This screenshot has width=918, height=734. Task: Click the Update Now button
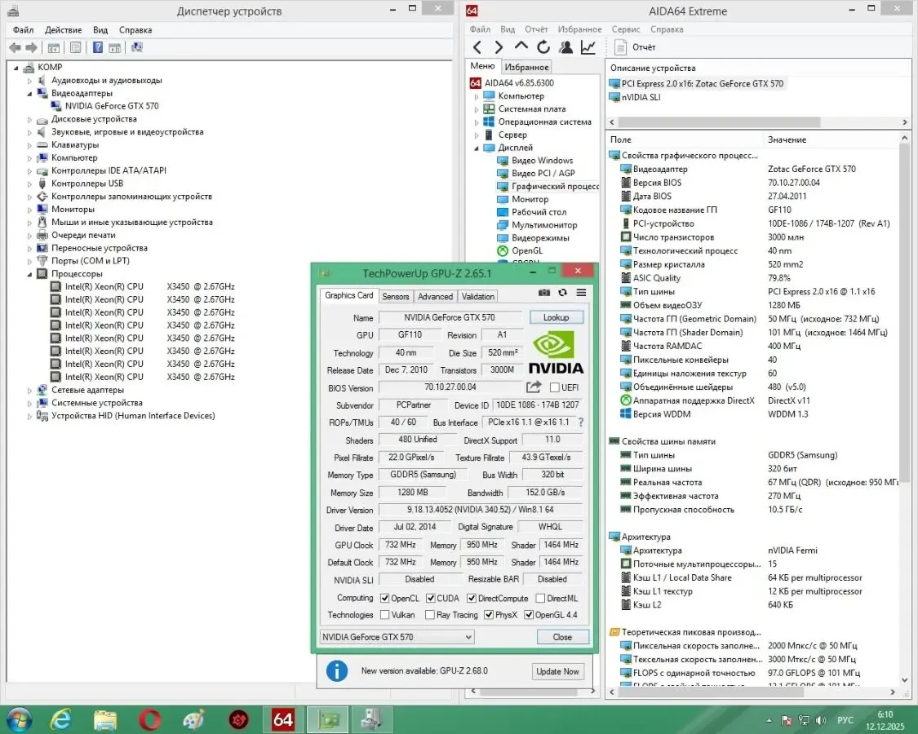[x=558, y=671]
